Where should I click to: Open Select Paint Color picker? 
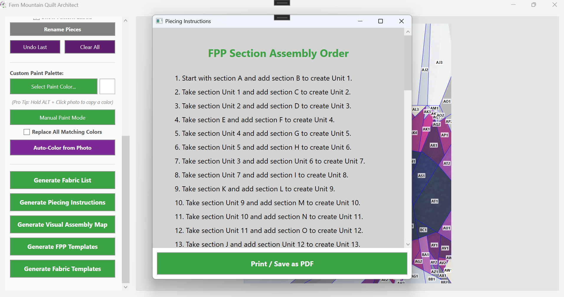coord(54,87)
